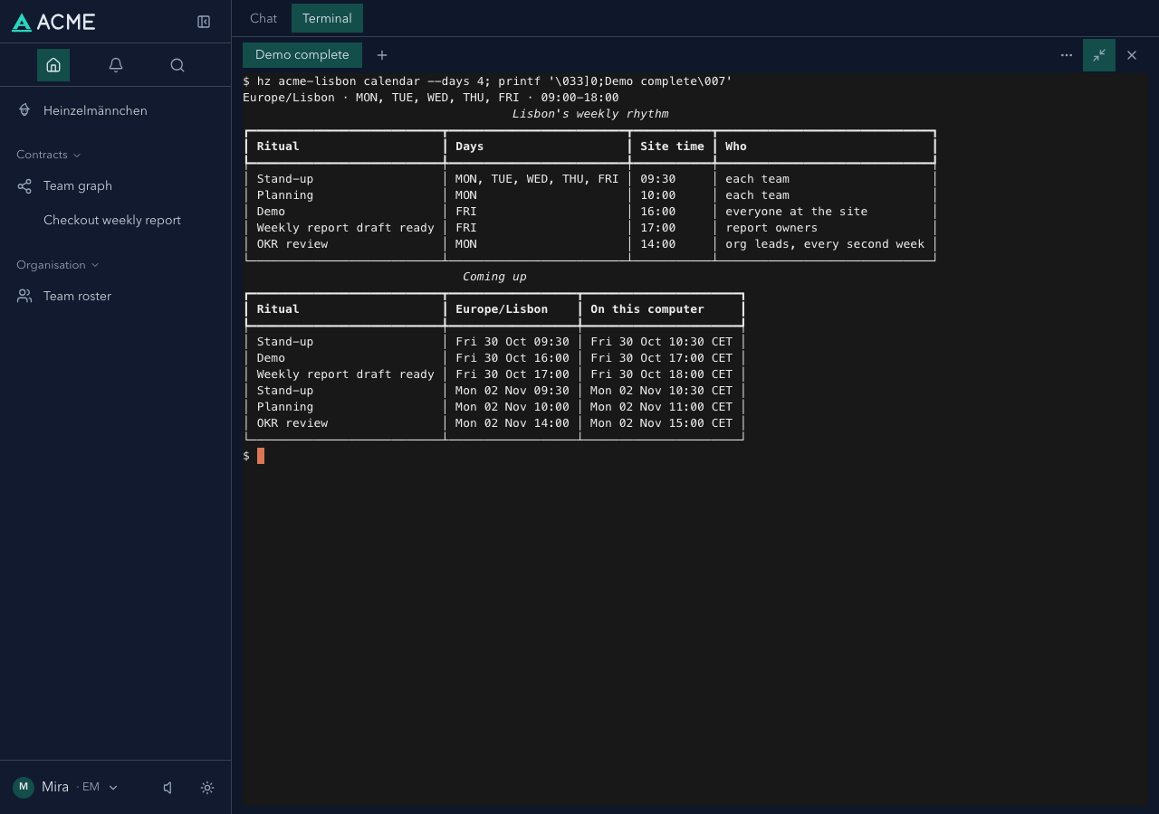Collapse the Organisation section
Screen dimensions: 1159x814
coord(58,265)
